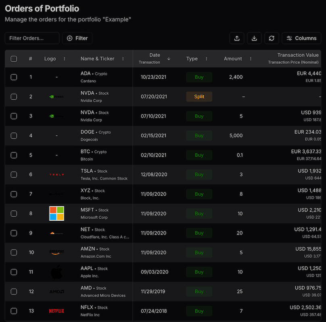Check the box for the ADA order
The height and width of the screenshot is (322, 326).
pos(14,77)
